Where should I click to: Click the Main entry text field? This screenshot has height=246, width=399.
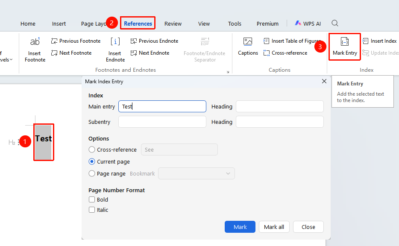coord(162,106)
